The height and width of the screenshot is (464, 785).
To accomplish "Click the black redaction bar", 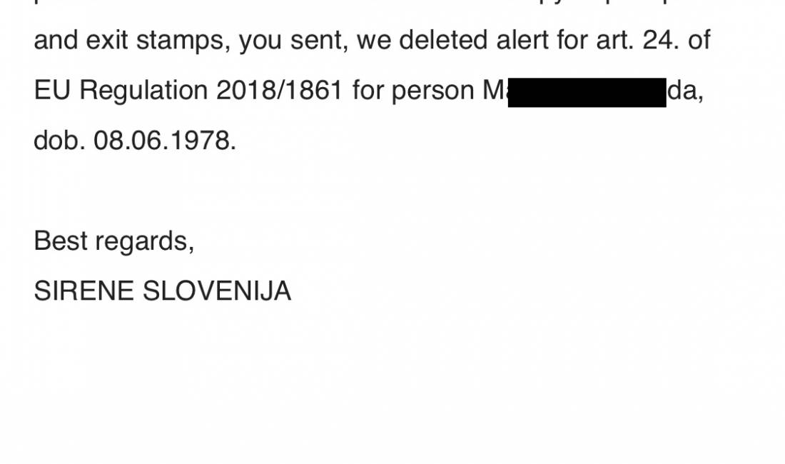I will 587,93.
